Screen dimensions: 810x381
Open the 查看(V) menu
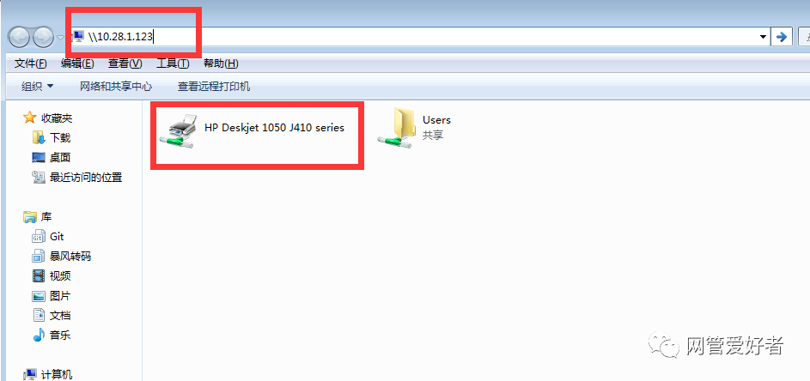tap(125, 63)
